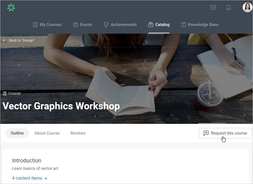Collapse the 4 content items list

coord(30,178)
